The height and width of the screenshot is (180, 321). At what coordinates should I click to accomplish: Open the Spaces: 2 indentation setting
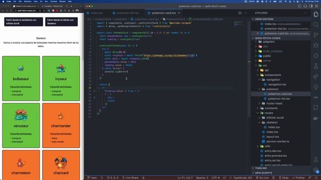(202, 178)
